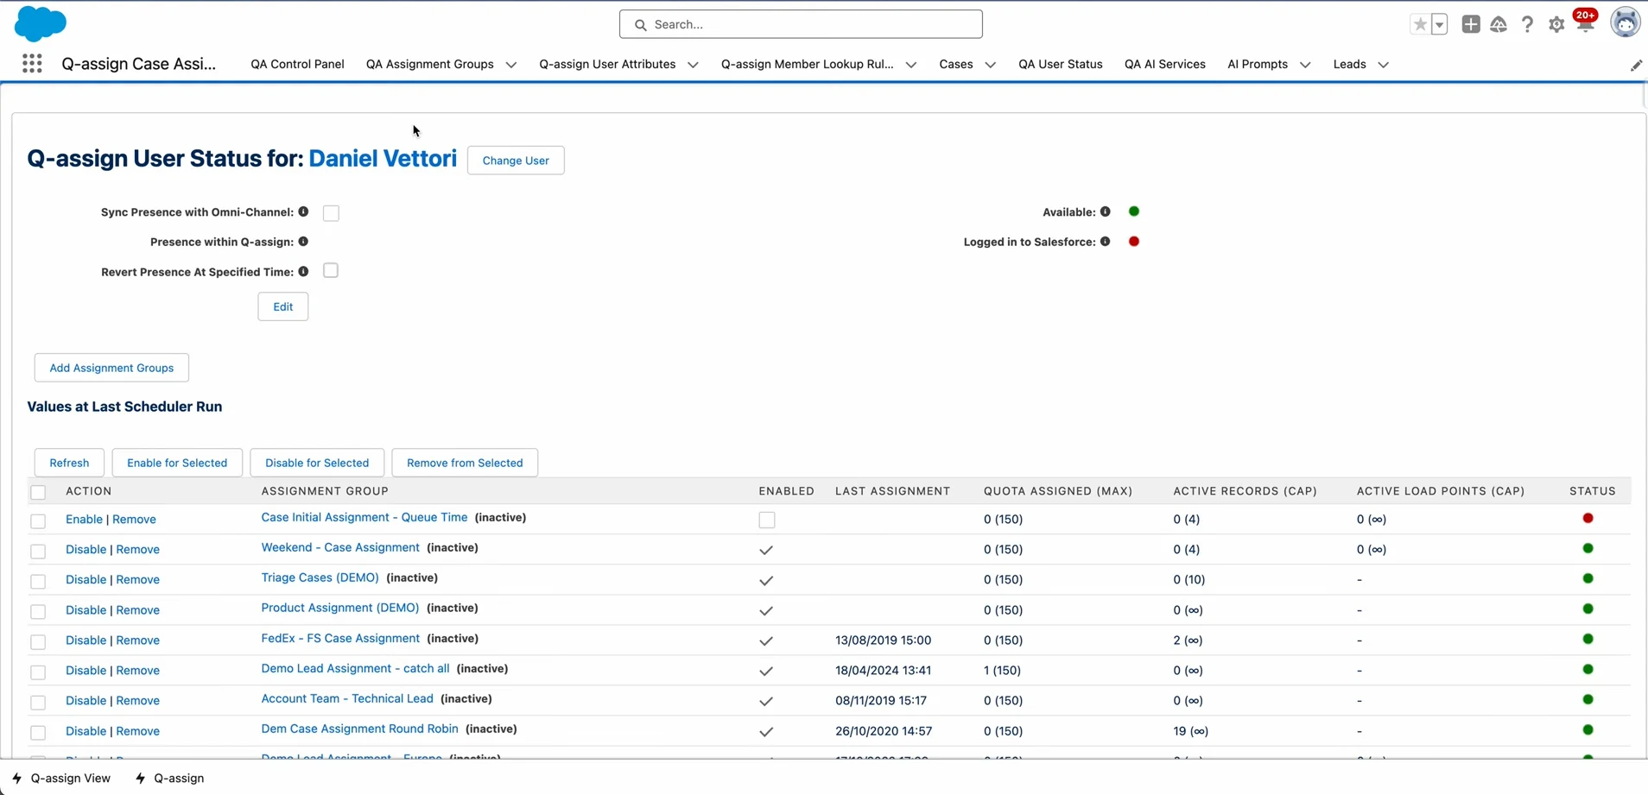The height and width of the screenshot is (795, 1648).
Task: Open the Trailhead guidance icon
Action: point(1499,24)
